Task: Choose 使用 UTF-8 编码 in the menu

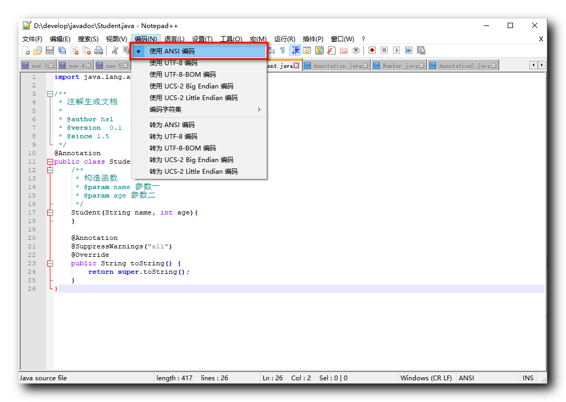Action: pos(199,62)
